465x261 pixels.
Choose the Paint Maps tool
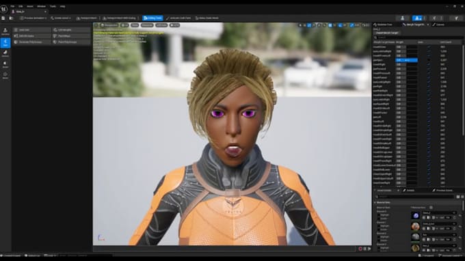coord(71,36)
